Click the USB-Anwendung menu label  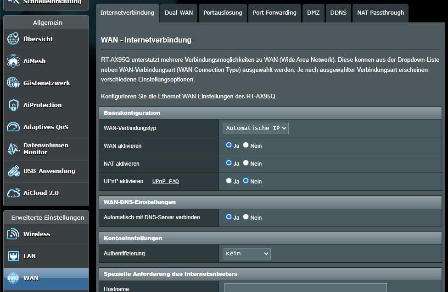pos(50,171)
